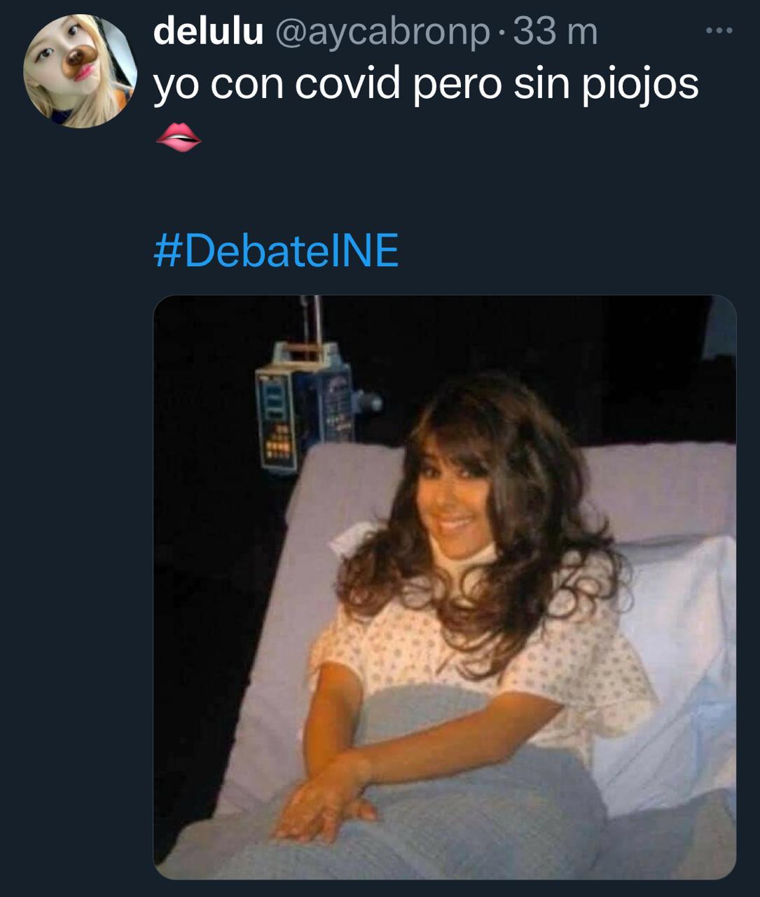Open the tweet's three-dot more options menu
This screenshot has width=760, height=897.
click(719, 31)
